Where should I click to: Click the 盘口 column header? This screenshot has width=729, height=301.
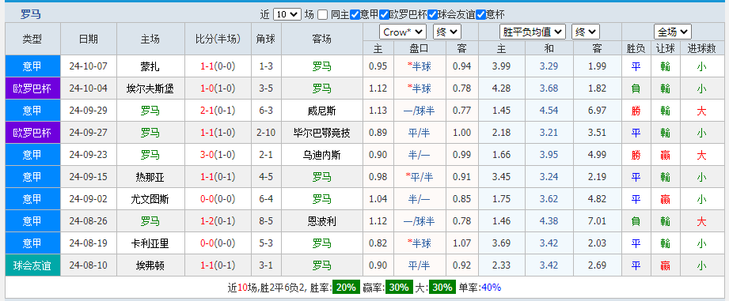[419, 48]
